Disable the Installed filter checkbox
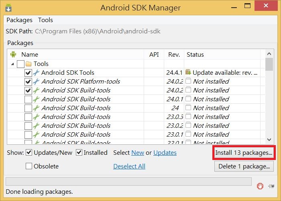 point(79,153)
